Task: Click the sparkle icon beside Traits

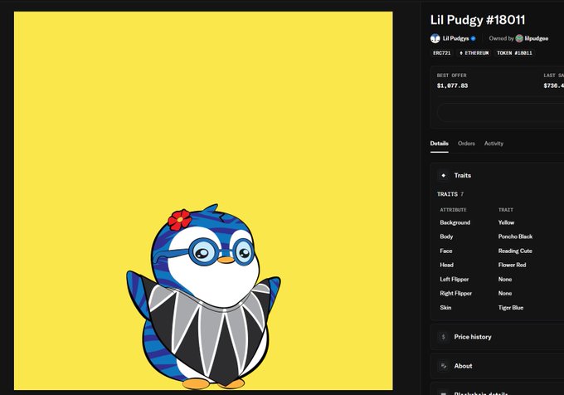Action: click(444, 176)
